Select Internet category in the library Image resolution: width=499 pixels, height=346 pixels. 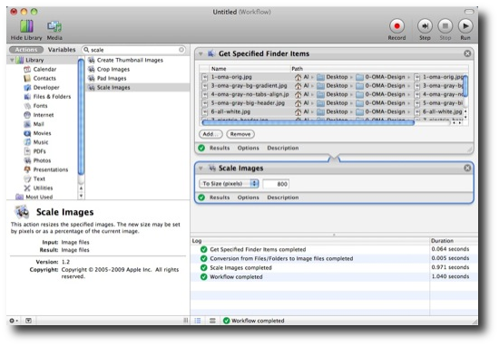[x=44, y=115]
